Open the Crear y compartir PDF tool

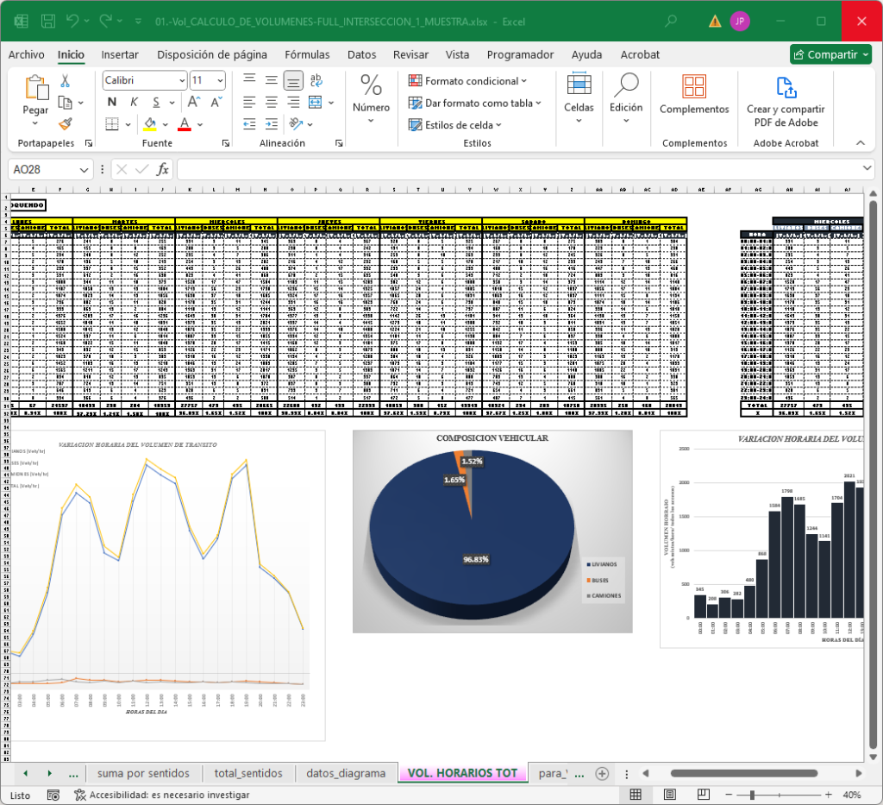785,102
